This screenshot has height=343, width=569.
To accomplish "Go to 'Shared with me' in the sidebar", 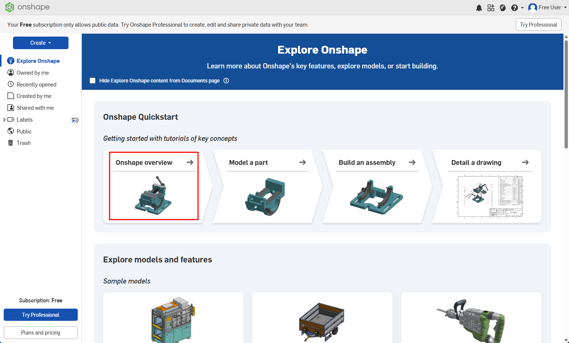I will [x=35, y=108].
